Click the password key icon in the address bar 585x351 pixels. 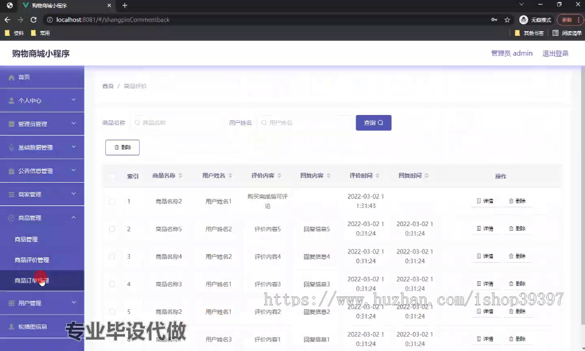tap(494, 19)
